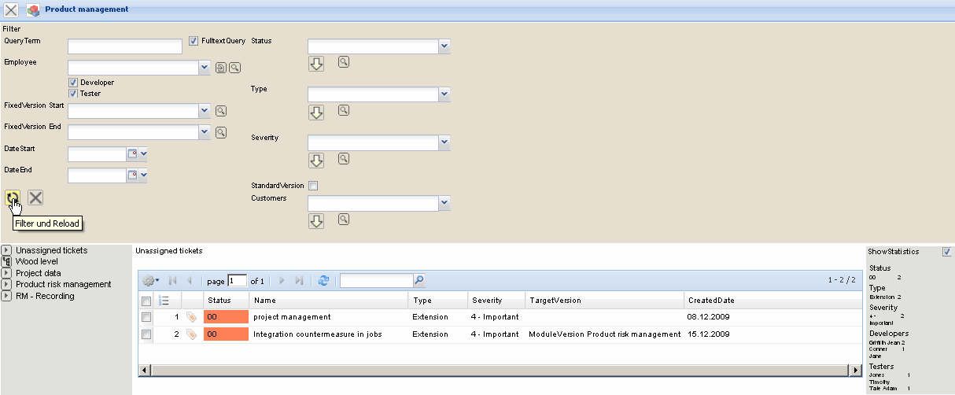Click the QueryTerm input field
Image resolution: width=955 pixels, height=395 pixels.
(125, 47)
